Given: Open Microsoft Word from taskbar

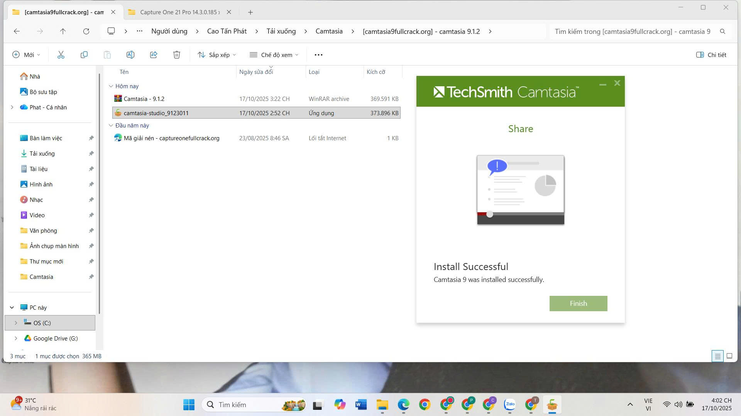Looking at the screenshot, I should click(x=361, y=404).
